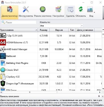Select the AMD Install Manager icon
This screenshot has width=104, height=107.
[3, 49]
